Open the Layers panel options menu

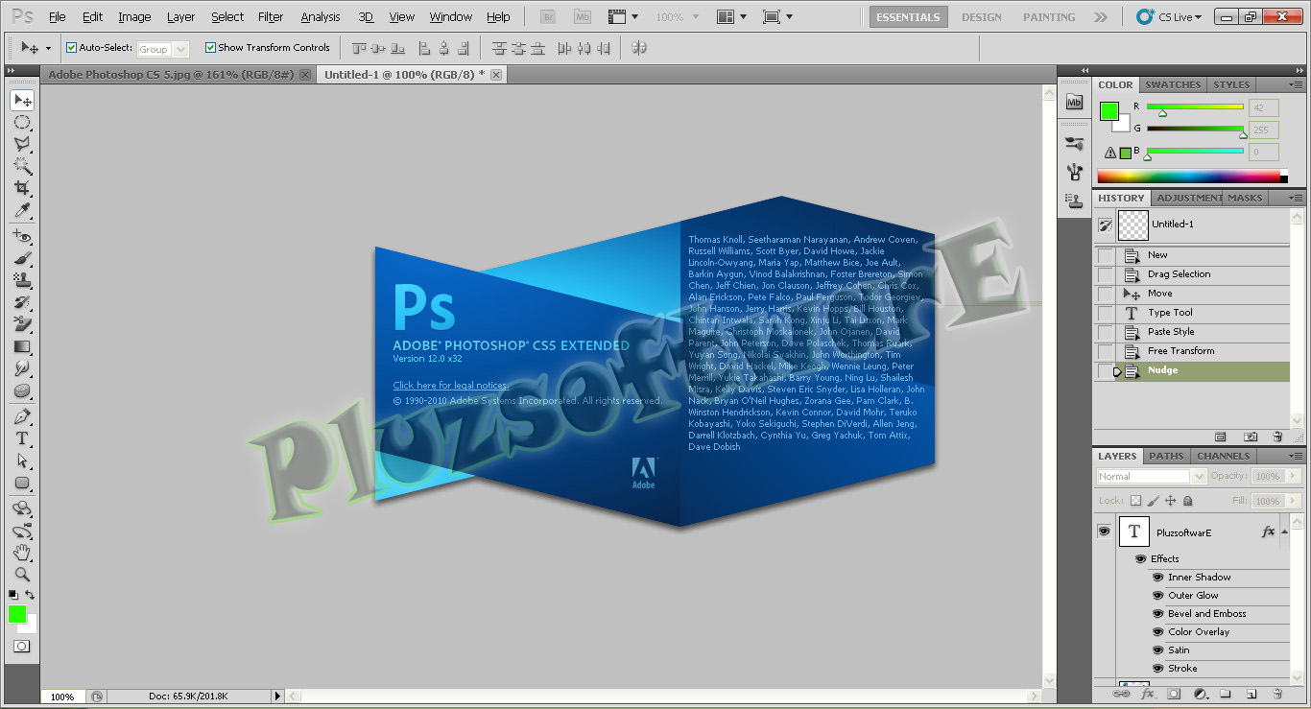click(1298, 457)
